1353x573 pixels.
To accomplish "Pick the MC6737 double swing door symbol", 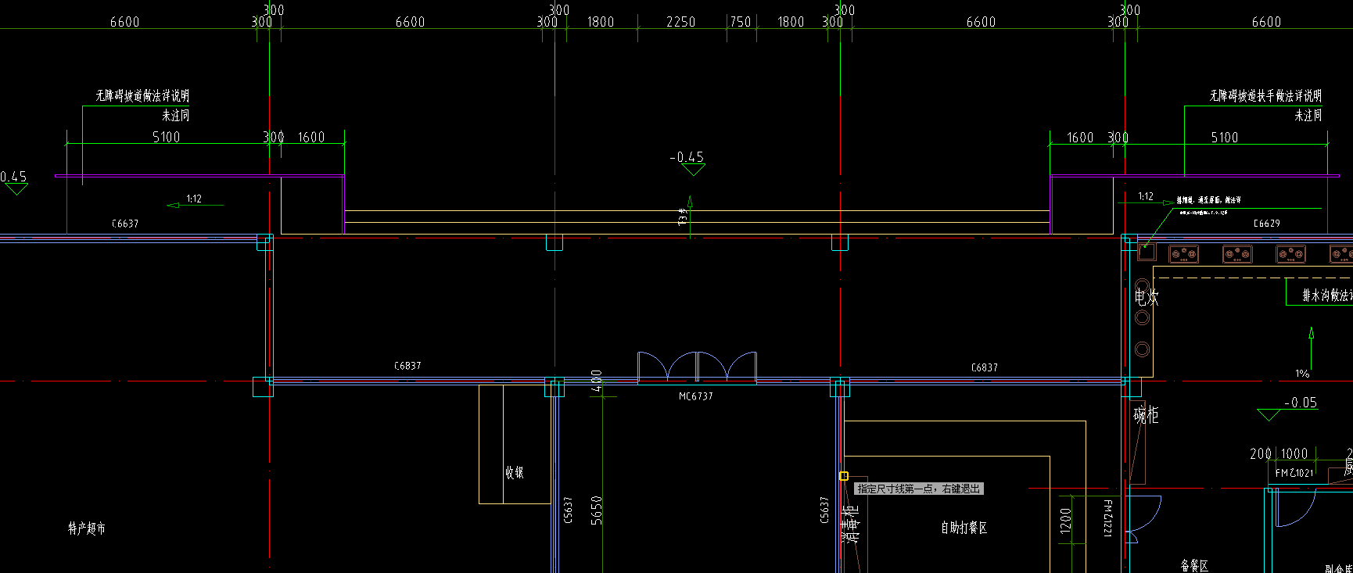I will click(697, 367).
